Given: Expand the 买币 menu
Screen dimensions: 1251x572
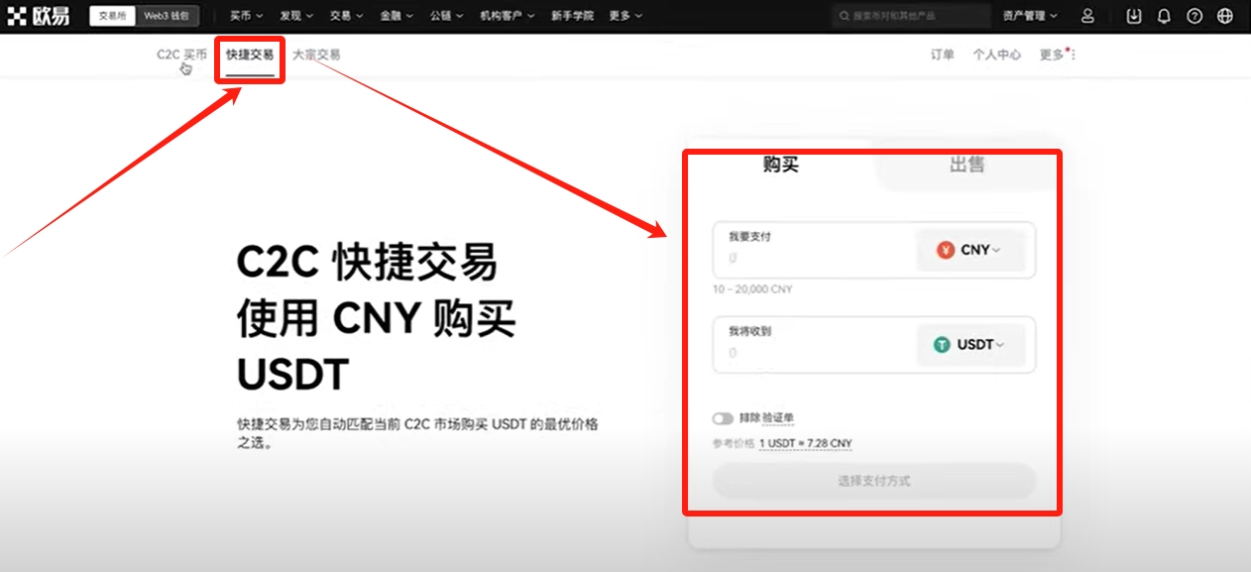Looking at the screenshot, I should (x=246, y=16).
